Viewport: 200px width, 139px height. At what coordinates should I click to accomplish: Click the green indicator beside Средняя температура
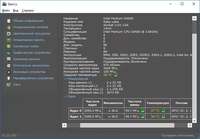[116, 75]
